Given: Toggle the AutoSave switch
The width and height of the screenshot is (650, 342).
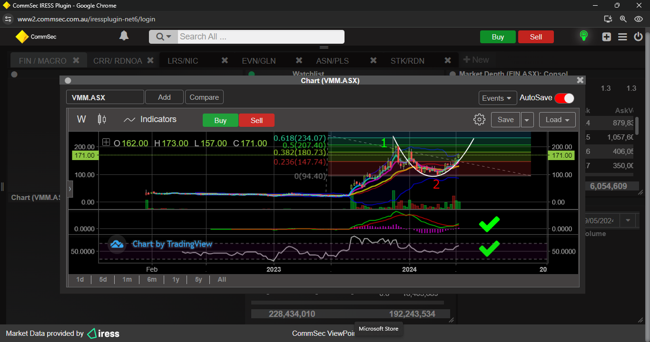Looking at the screenshot, I should click(564, 98).
